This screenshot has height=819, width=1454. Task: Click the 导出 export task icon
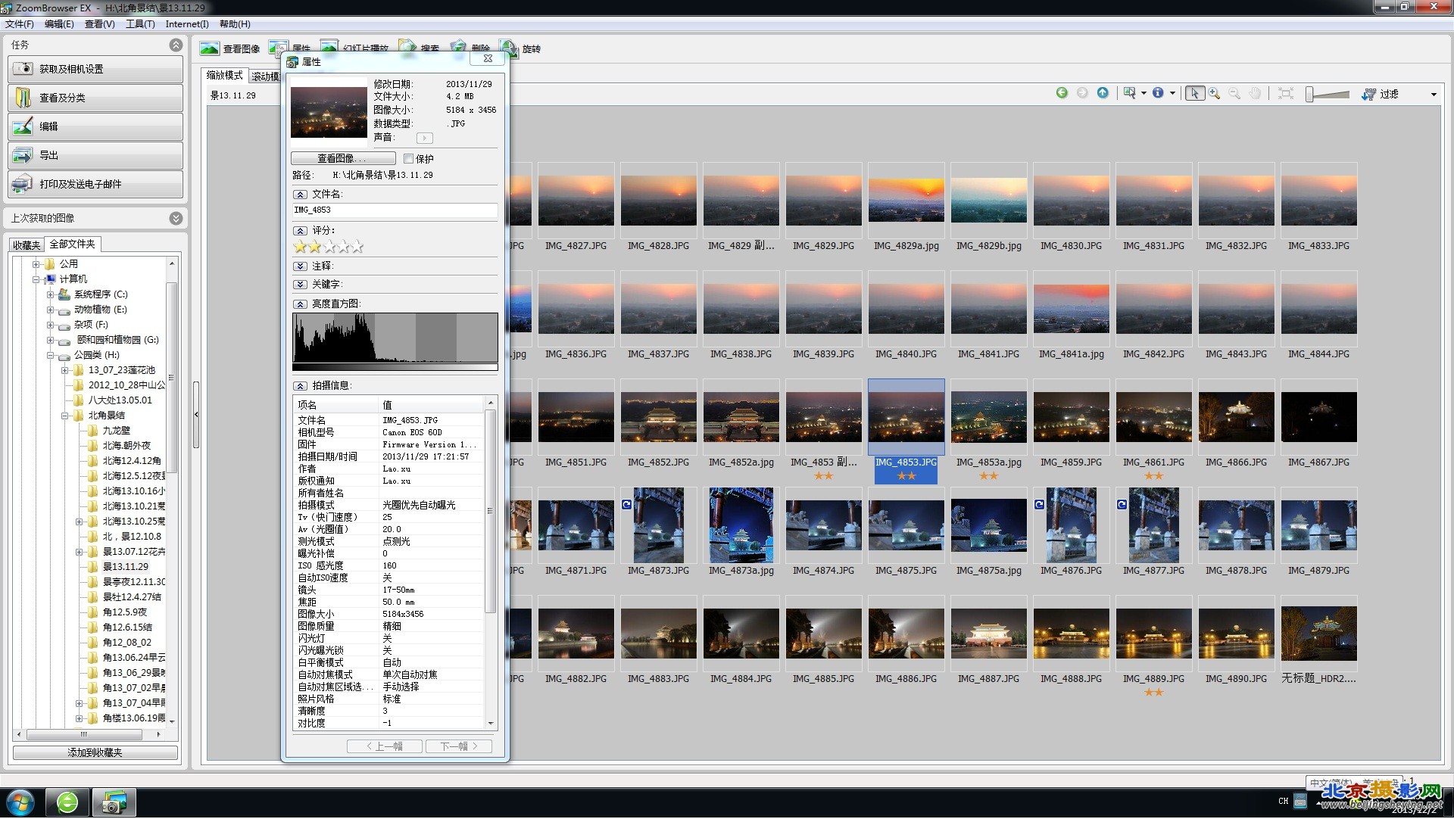(x=23, y=155)
